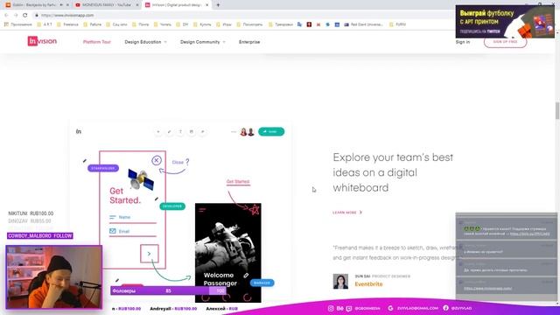Close the YouTube tab
The width and height of the screenshot is (560, 315).
[137, 5]
